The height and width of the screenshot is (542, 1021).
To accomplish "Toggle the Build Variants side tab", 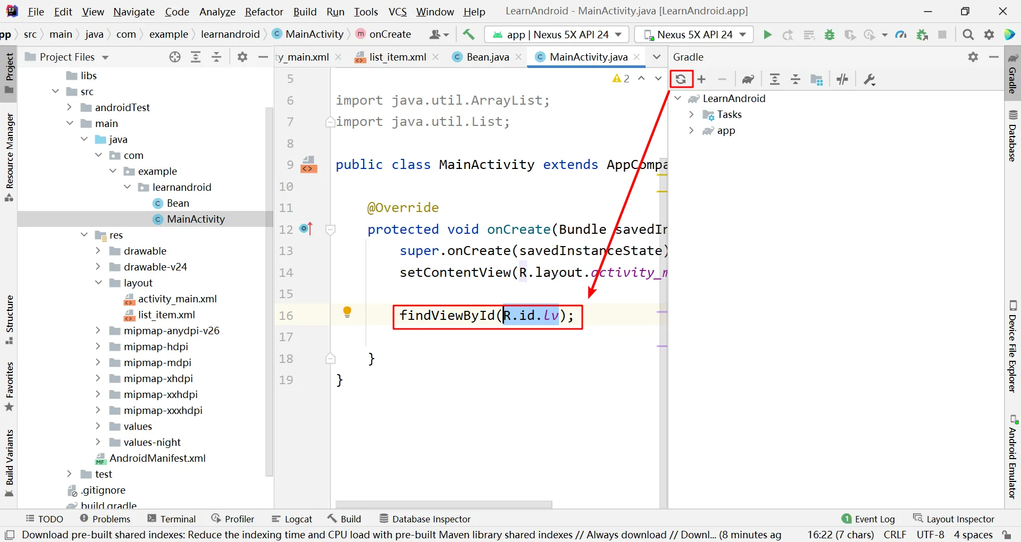I will 9,463.
